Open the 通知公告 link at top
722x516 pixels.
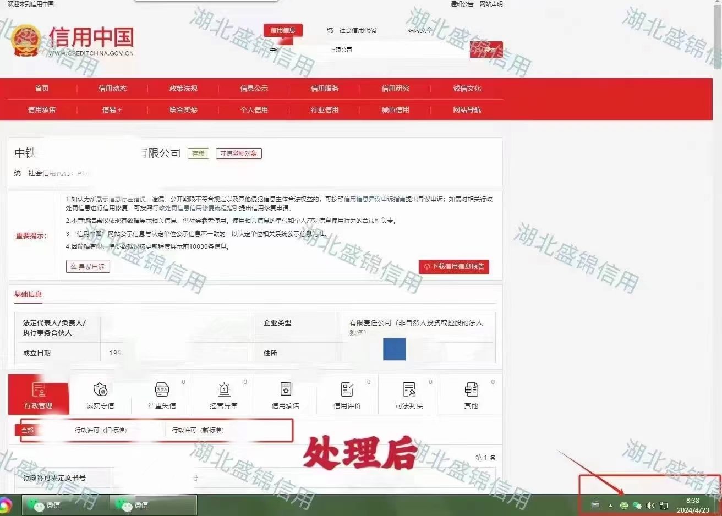(461, 4)
